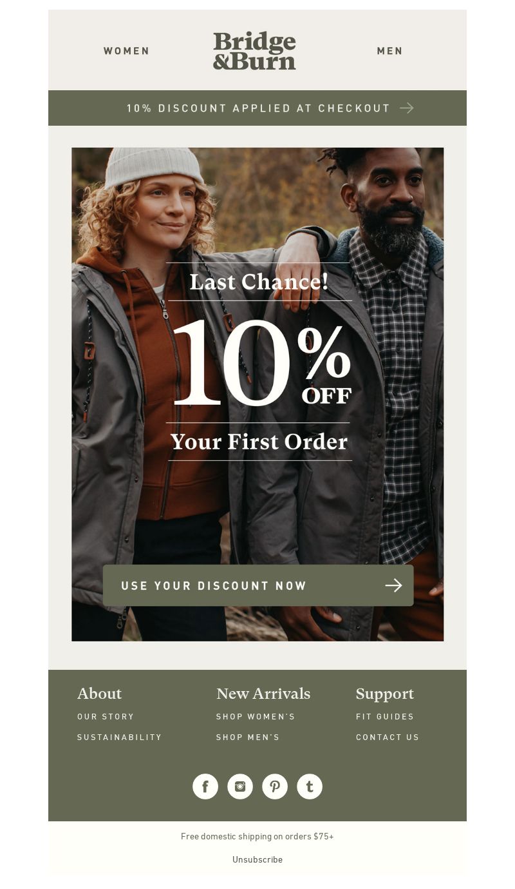Image resolution: width=515 pixels, height=889 pixels.
Task: Open Shop Women's link
Action: pyautogui.click(x=256, y=717)
